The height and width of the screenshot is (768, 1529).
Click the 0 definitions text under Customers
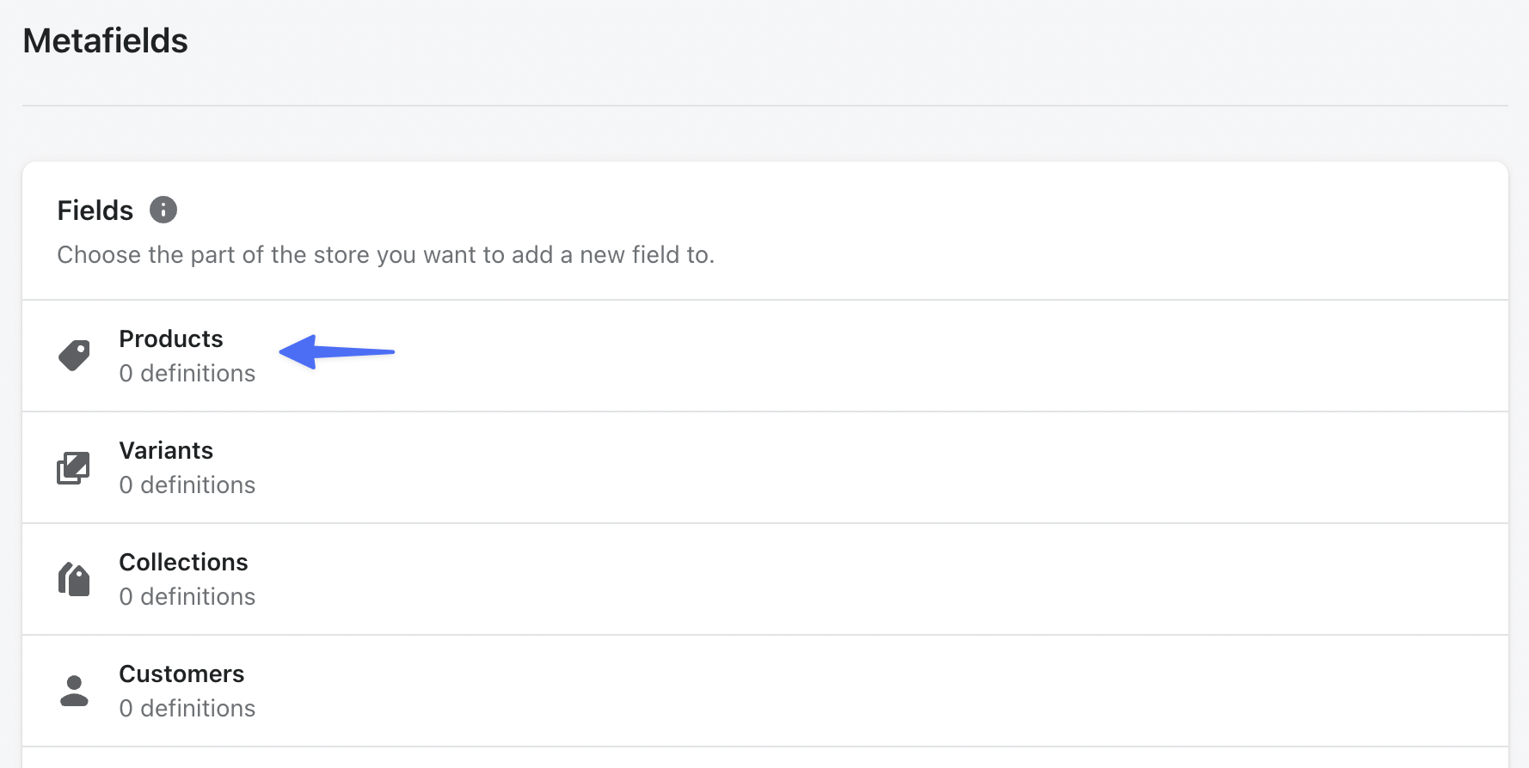pyautogui.click(x=187, y=708)
